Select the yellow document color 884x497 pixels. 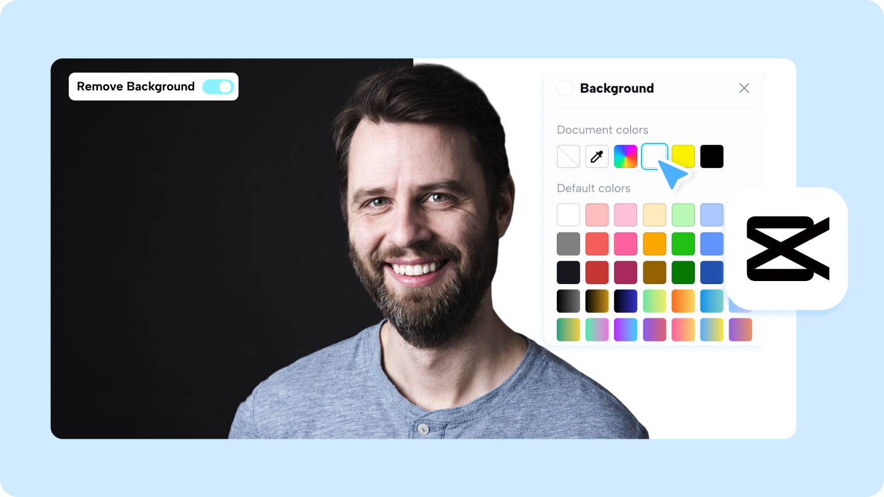(x=683, y=156)
